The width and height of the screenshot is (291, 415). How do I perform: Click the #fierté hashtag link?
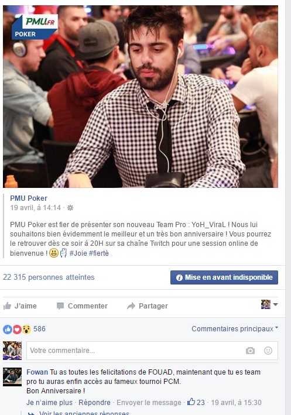99,253
